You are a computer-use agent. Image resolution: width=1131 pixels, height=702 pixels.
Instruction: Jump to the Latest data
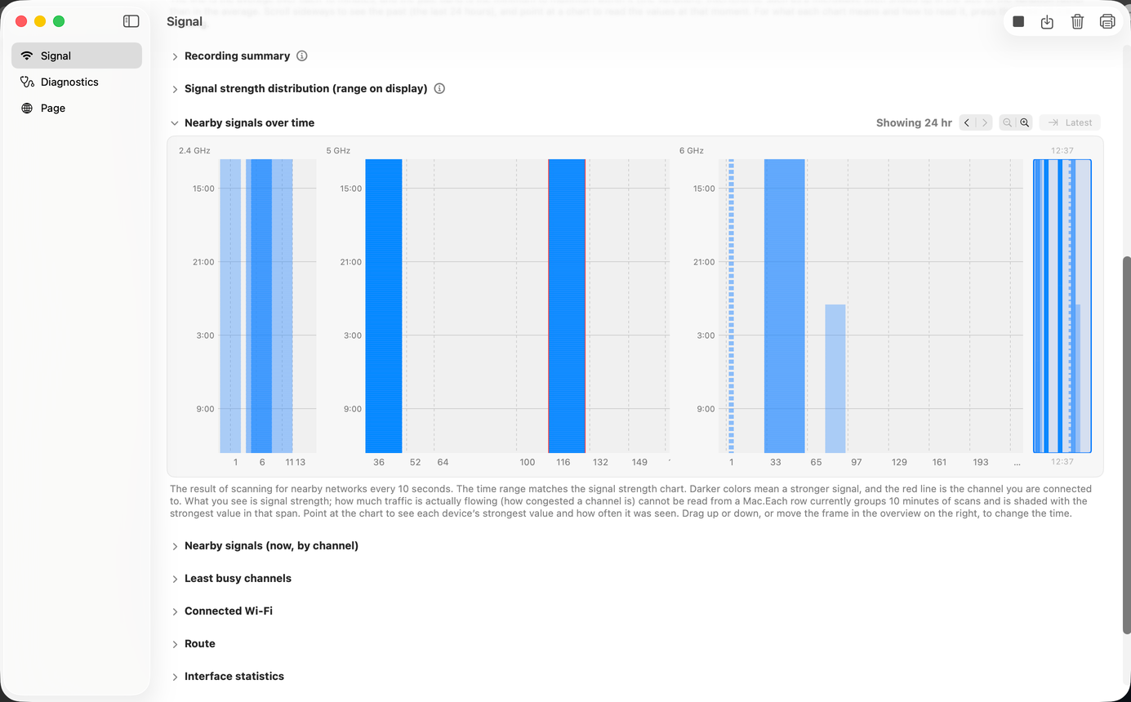click(x=1070, y=123)
